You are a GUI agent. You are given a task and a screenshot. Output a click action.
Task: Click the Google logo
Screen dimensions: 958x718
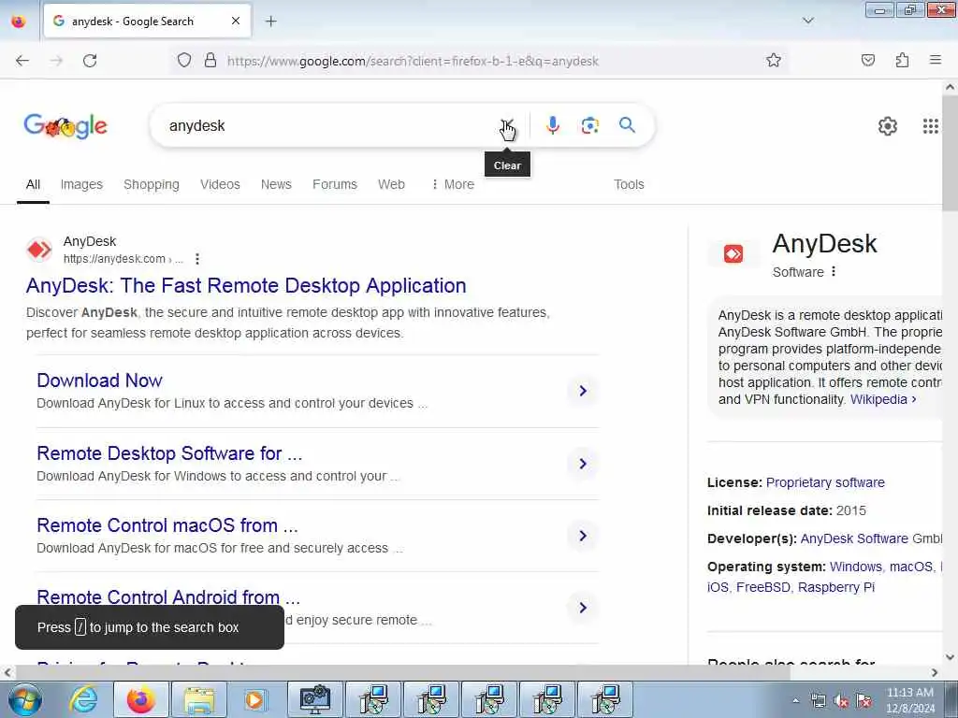point(65,126)
